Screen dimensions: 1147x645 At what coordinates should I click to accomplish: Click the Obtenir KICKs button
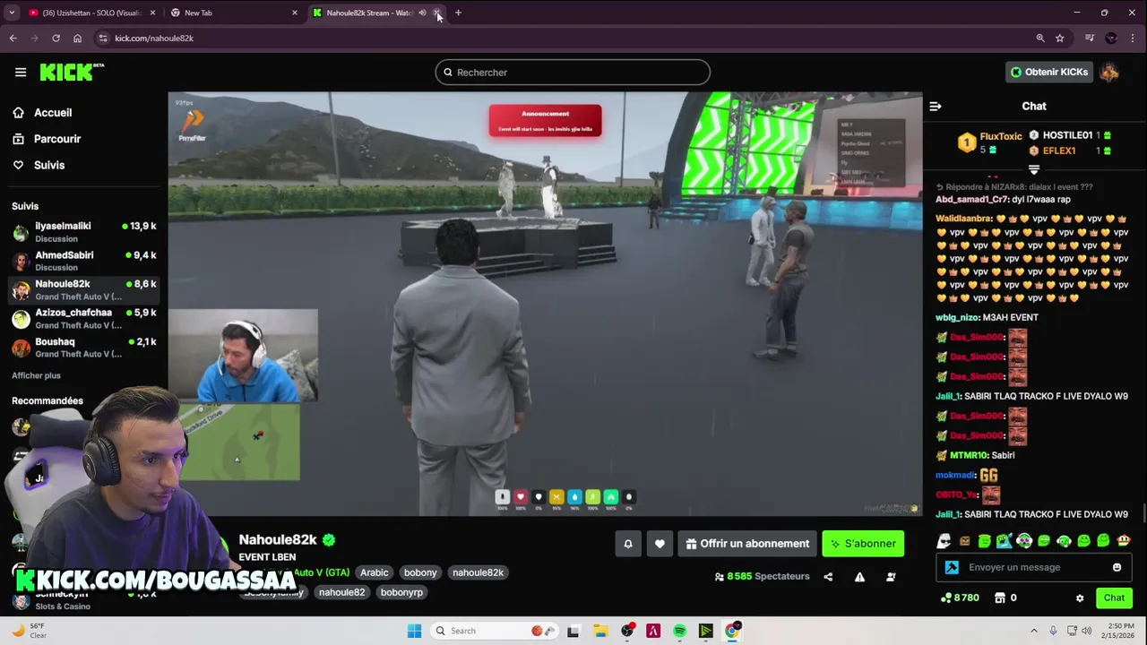click(1048, 72)
